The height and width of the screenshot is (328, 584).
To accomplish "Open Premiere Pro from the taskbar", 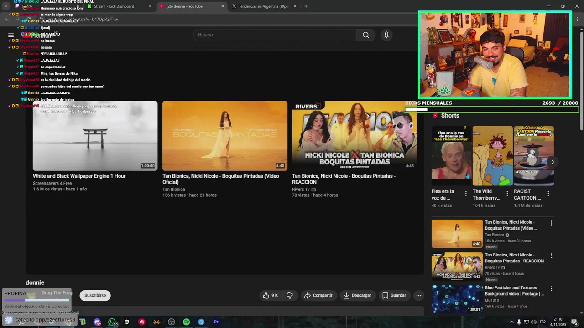I will click(x=216, y=322).
